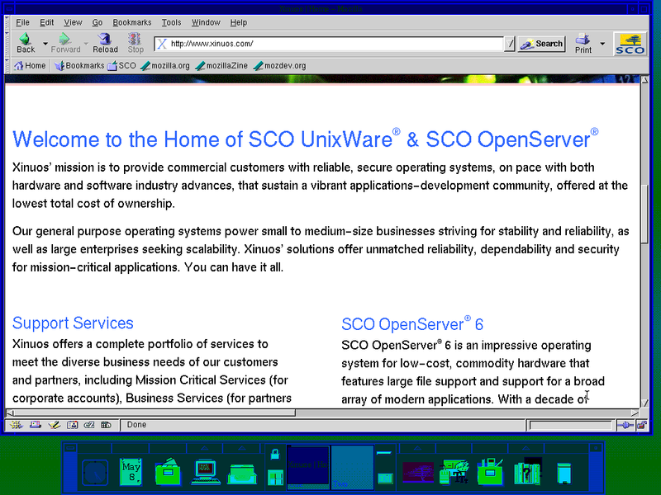The height and width of the screenshot is (495, 661).
Task: Open the mozilla.org bookmark link
Action: coord(165,66)
